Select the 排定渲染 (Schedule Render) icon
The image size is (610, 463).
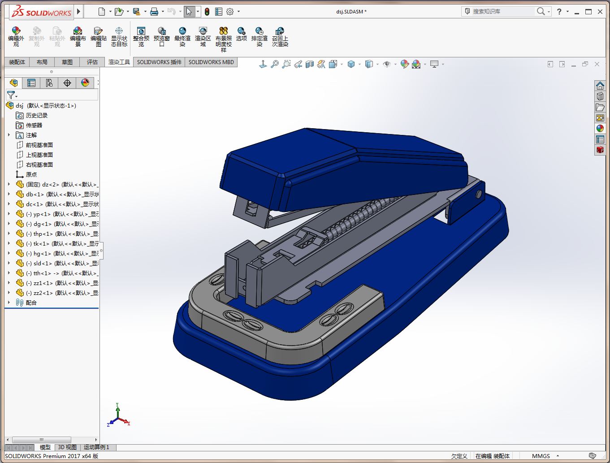tap(259, 36)
